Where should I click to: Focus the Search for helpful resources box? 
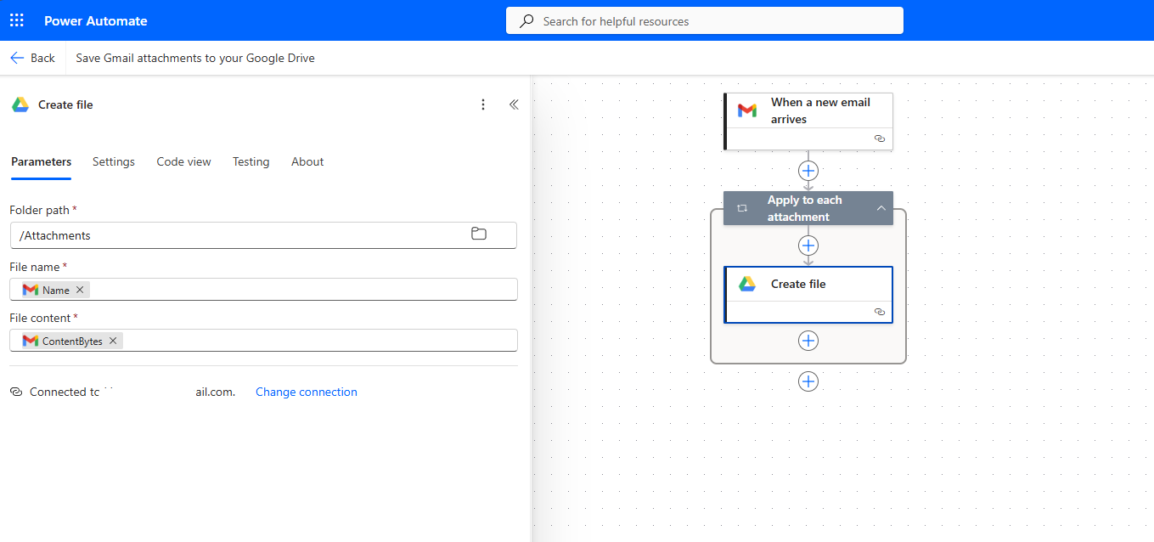point(705,21)
